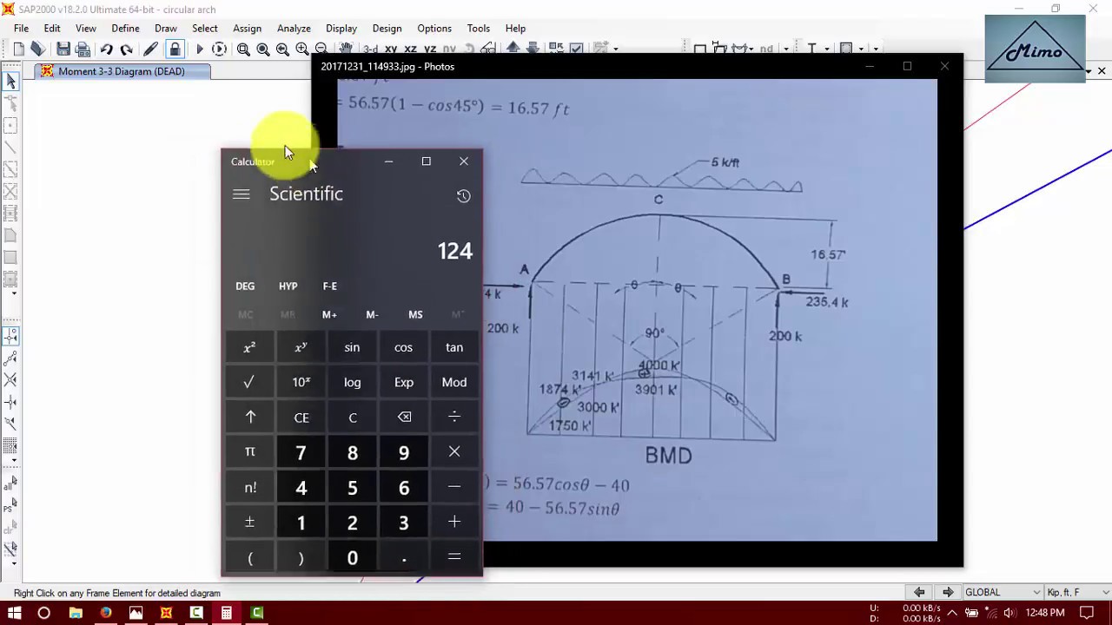The image size is (1112, 625).
Task: Click the tan function button
Action: [454, 347]
